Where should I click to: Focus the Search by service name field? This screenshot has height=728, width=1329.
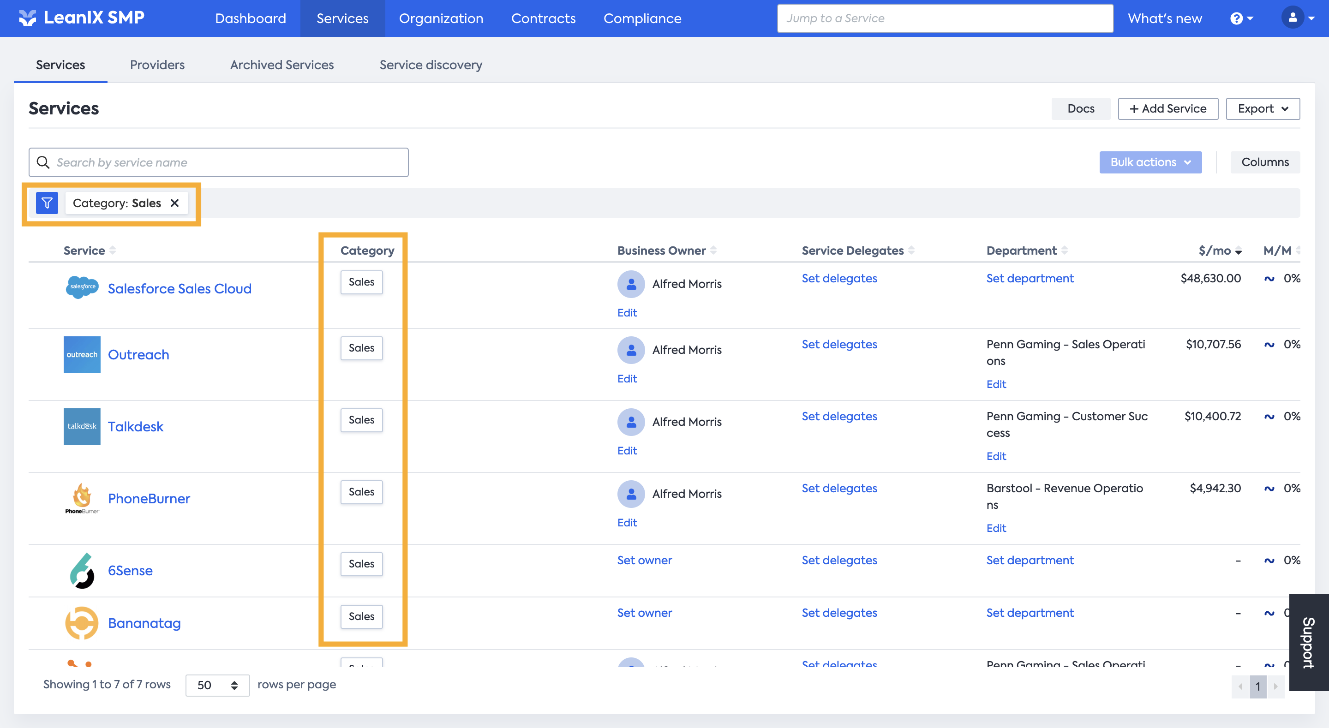click(219, 162)
